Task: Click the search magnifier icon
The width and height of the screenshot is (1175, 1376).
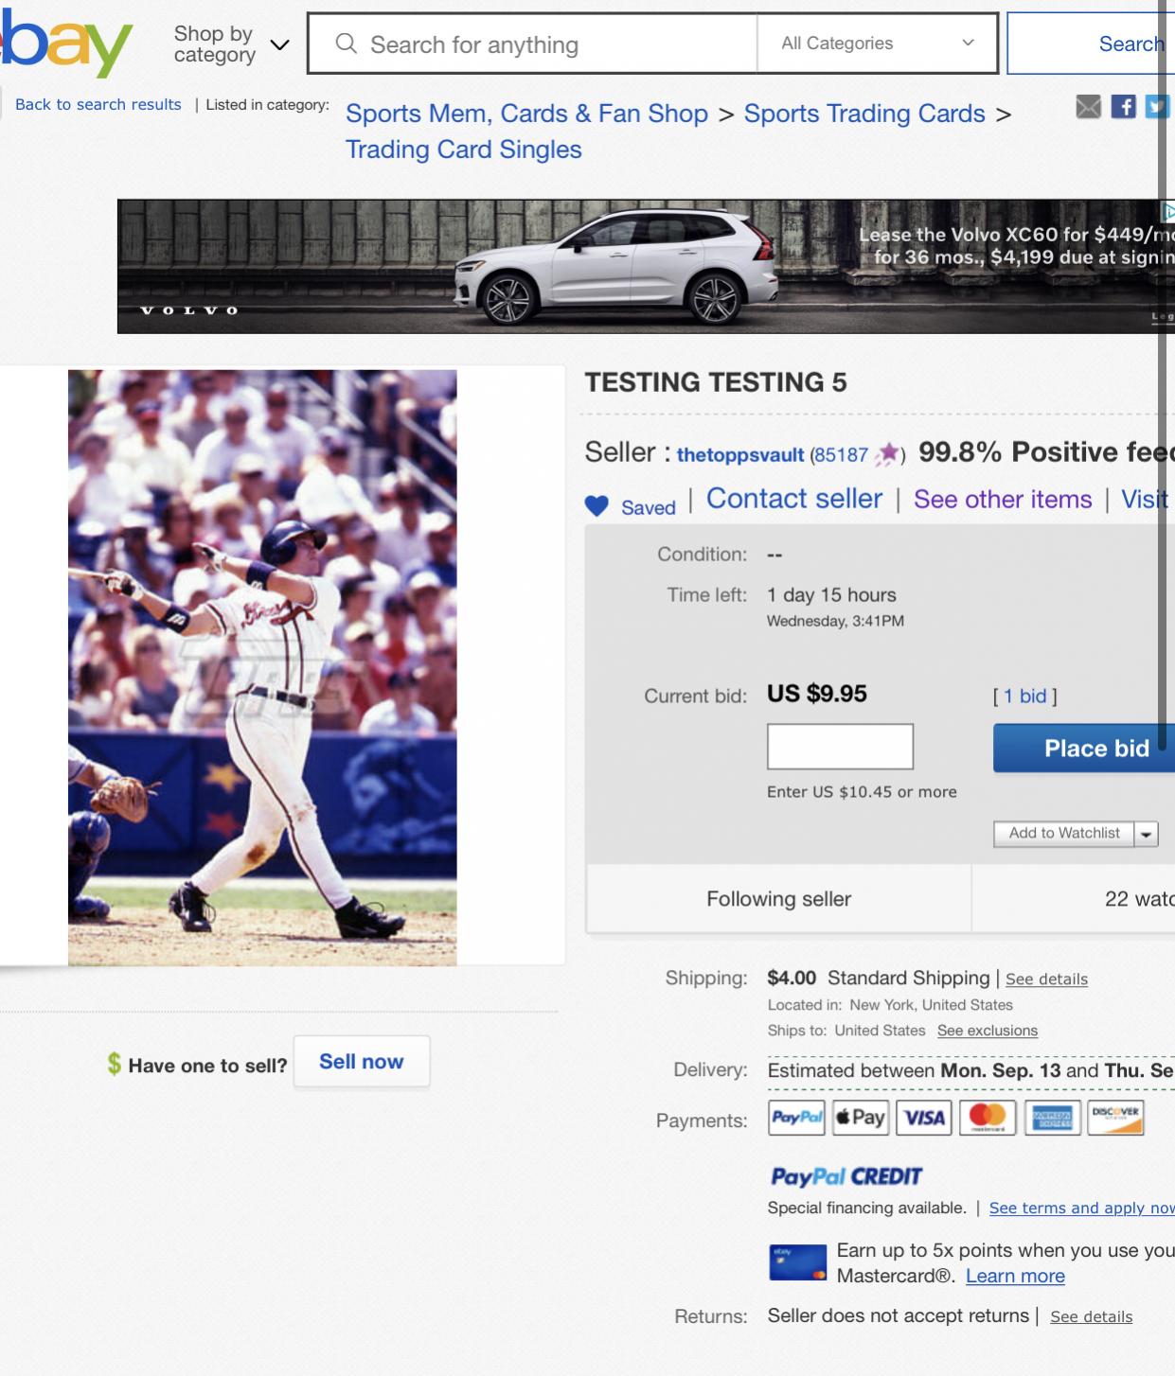Action: point(347,44)
